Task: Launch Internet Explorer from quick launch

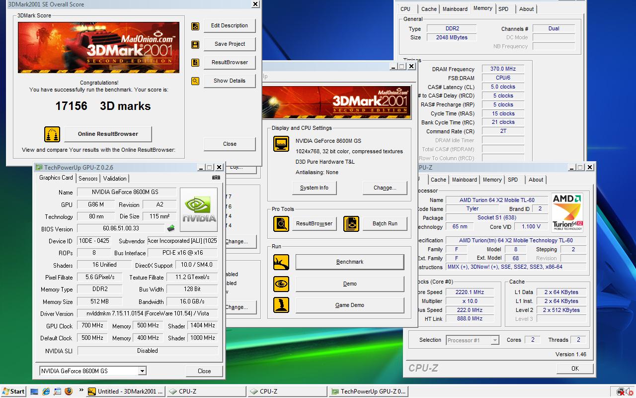Action: pos(46,392)
